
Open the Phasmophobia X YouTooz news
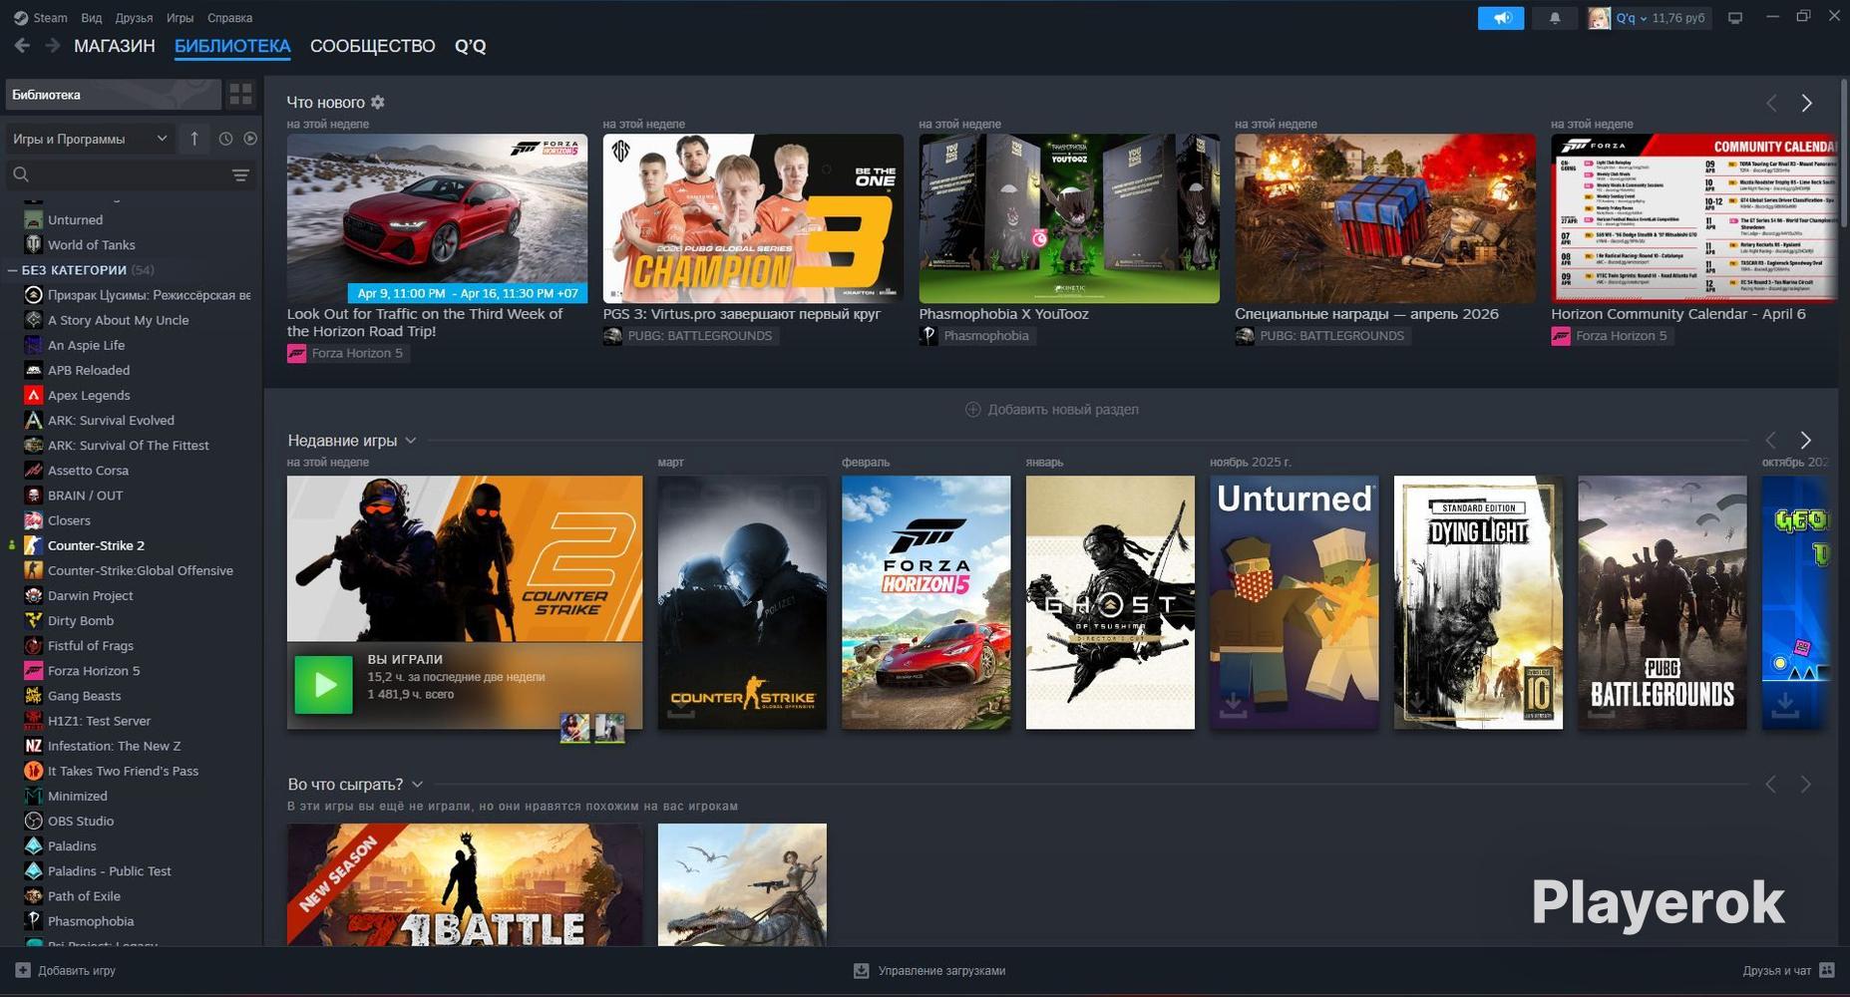point(1069,218)
